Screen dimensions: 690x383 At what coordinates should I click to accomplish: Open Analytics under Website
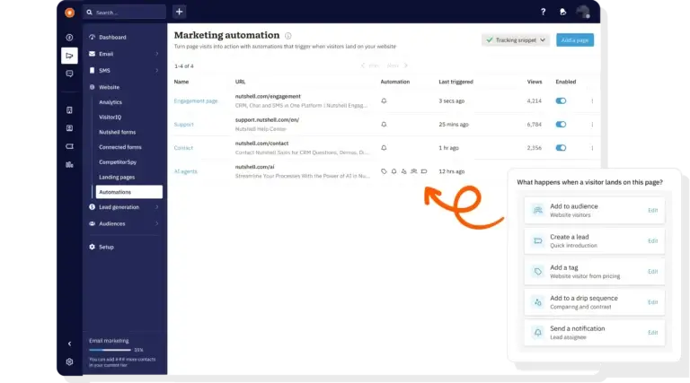coord(111,102)
